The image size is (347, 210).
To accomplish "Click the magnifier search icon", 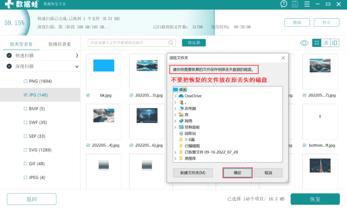I will pos(171,43).
